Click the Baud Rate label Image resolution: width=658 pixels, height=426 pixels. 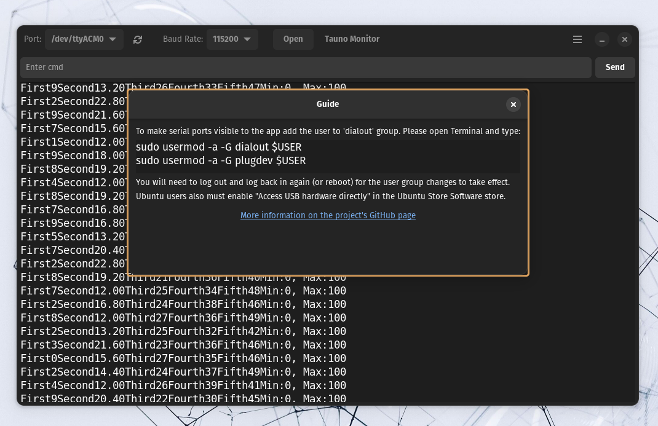[183, 39]
